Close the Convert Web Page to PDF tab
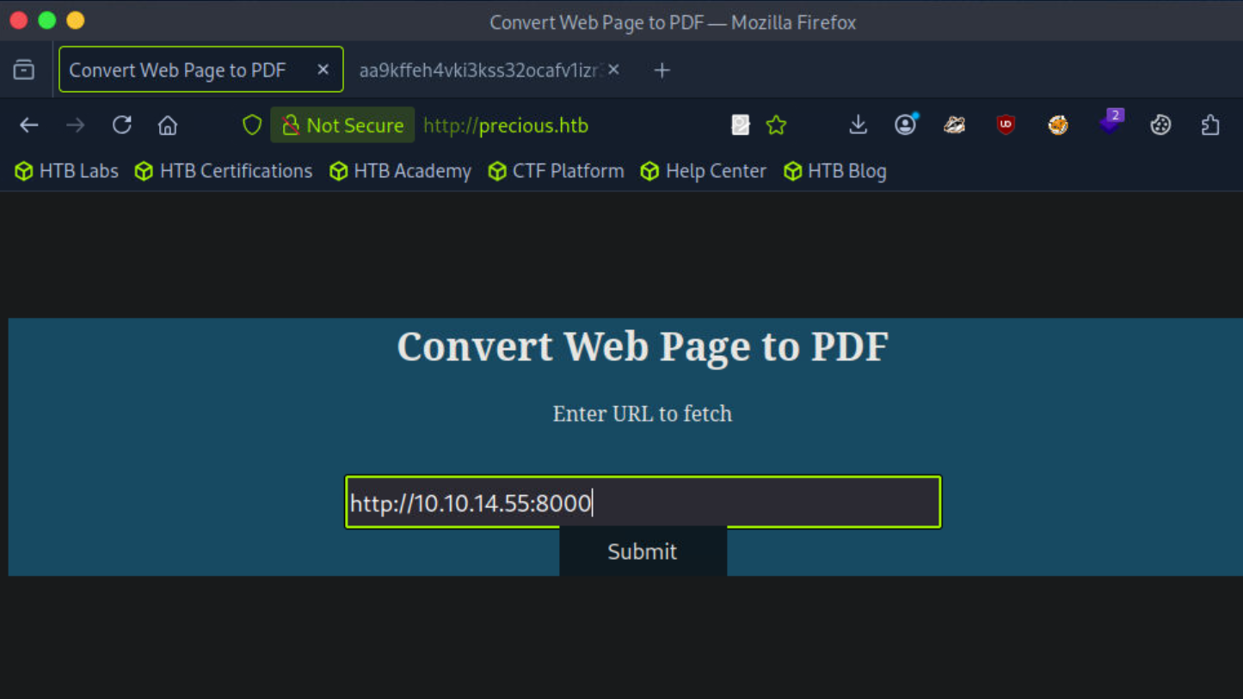The height and width of the screenshot is (699, 1243). tap(323, 70)
